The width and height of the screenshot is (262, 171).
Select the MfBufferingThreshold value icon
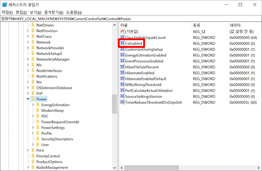pos(122,84)
